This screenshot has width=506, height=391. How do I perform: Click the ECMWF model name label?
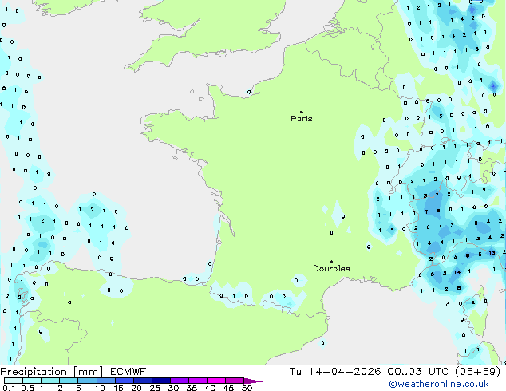pyautogui.click(x=128, y=372)
